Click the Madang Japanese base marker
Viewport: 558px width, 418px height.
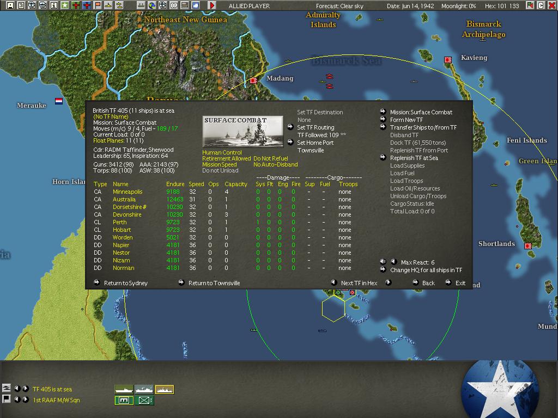point(253,81)
